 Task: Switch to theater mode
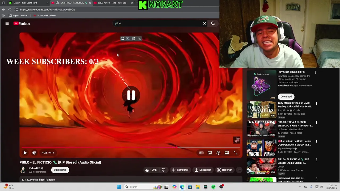tap(227, 153)
